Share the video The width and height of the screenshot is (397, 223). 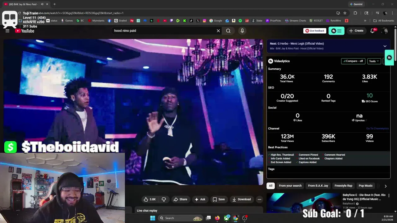pos(180,199)
